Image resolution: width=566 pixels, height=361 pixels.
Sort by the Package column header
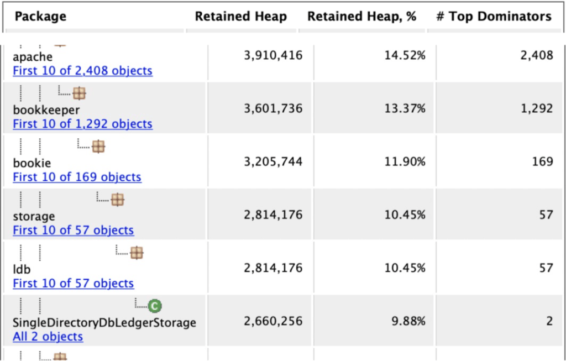(40, 16)
